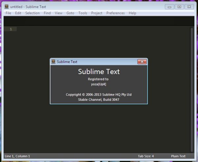Screen dimensions: 198x162
Task: Click the vertical scrollbar of the editor
Action: pos(192,90)
